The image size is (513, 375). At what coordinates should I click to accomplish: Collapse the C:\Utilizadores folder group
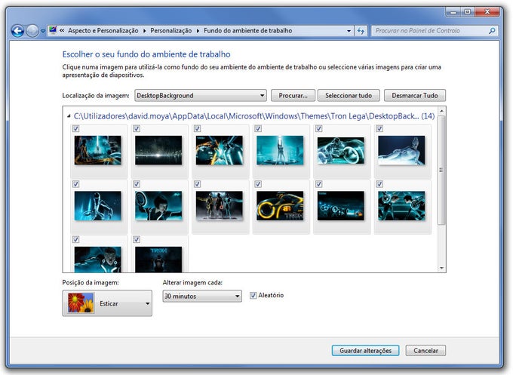[69, 116]
